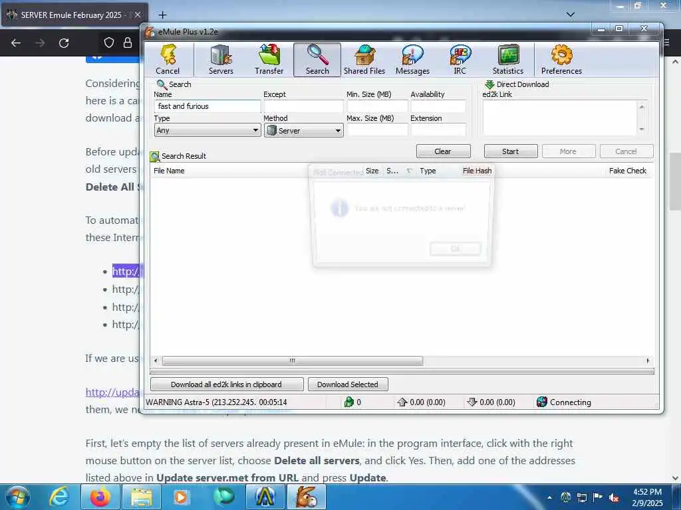Screen dimensions: 681x510
Task: Click the muted volume tray icon
Action: coord(614,497)
